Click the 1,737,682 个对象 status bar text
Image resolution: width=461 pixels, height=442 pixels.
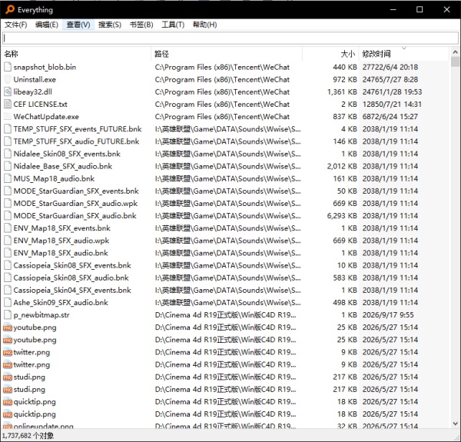pos(28,436)
